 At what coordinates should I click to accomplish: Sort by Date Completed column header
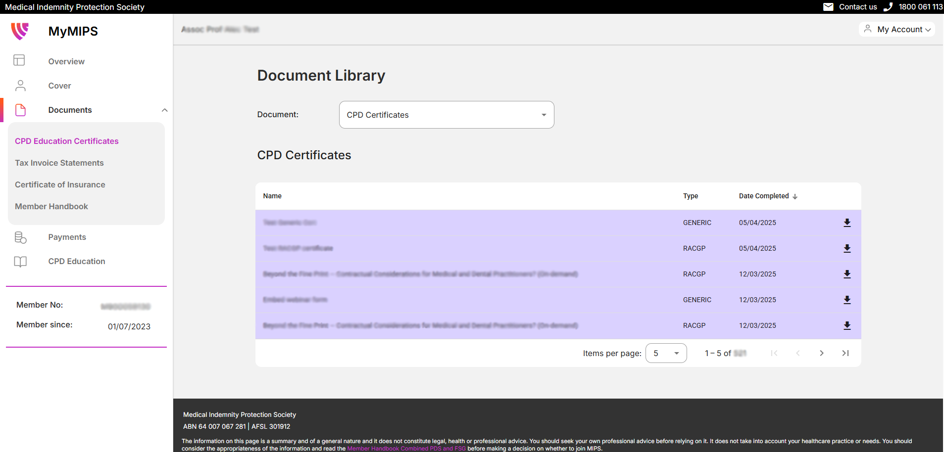[x=764, y=196]
